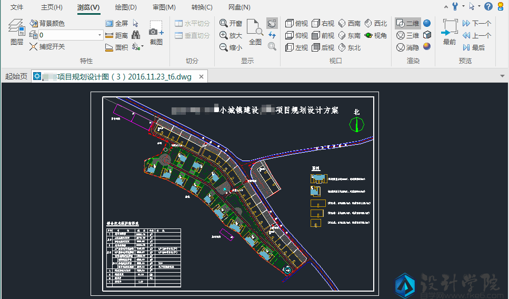Expand the wrench settings dropdown arrow

463,6
